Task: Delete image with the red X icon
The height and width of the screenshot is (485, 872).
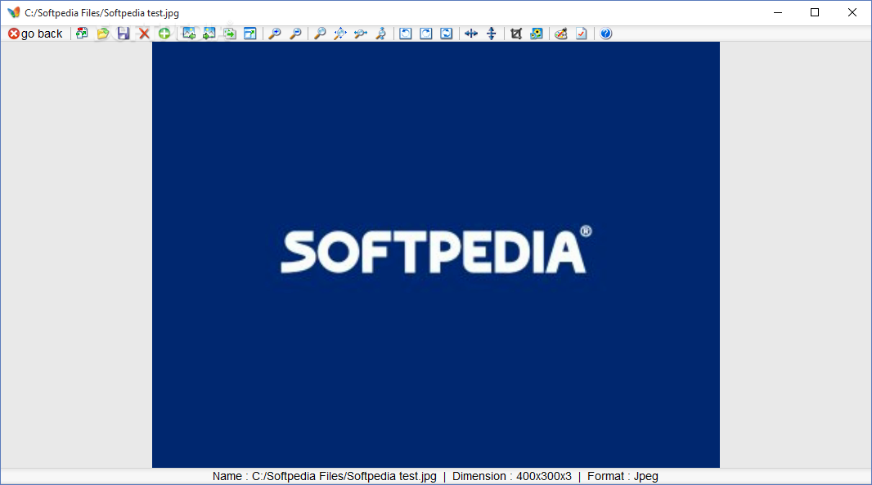Action: (144, 34)
